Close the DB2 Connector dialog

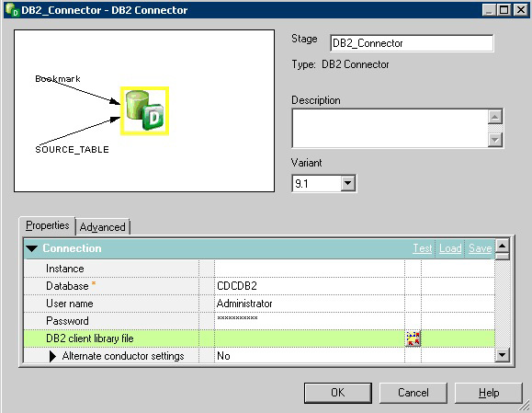521,10
